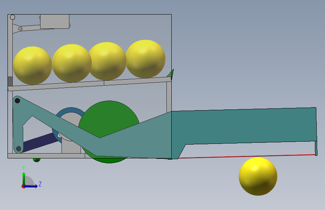Select the grey rectangular box at the top
Screen dimensions: 325x210
coord(55,22)
